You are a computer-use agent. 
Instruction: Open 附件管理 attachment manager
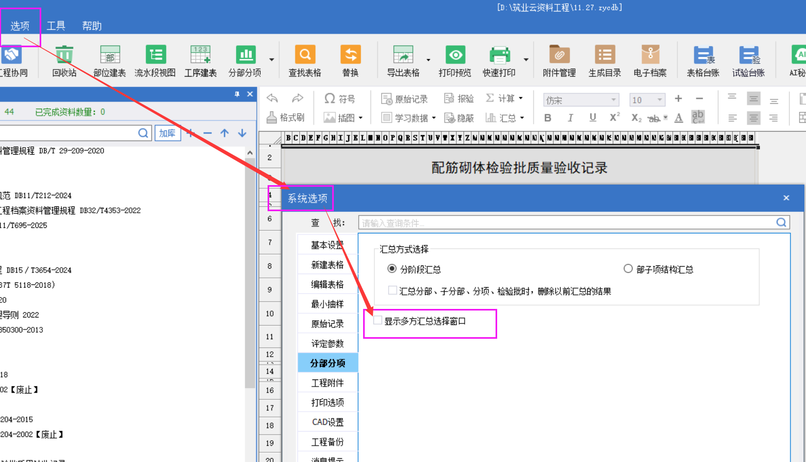point(559,61)
